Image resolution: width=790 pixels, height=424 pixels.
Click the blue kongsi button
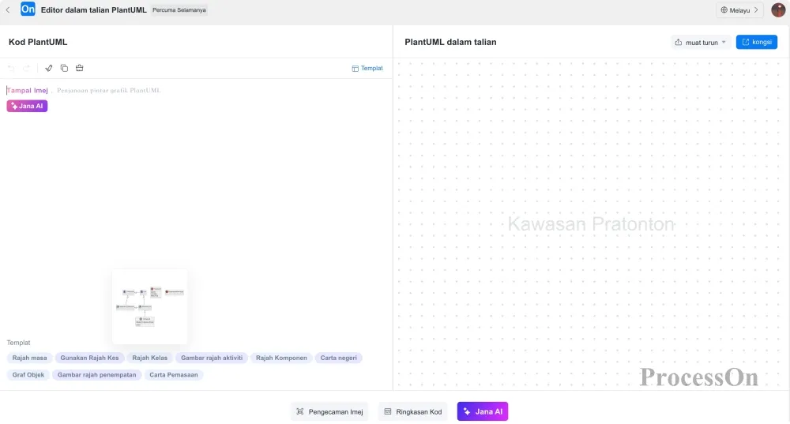point(756,42)
